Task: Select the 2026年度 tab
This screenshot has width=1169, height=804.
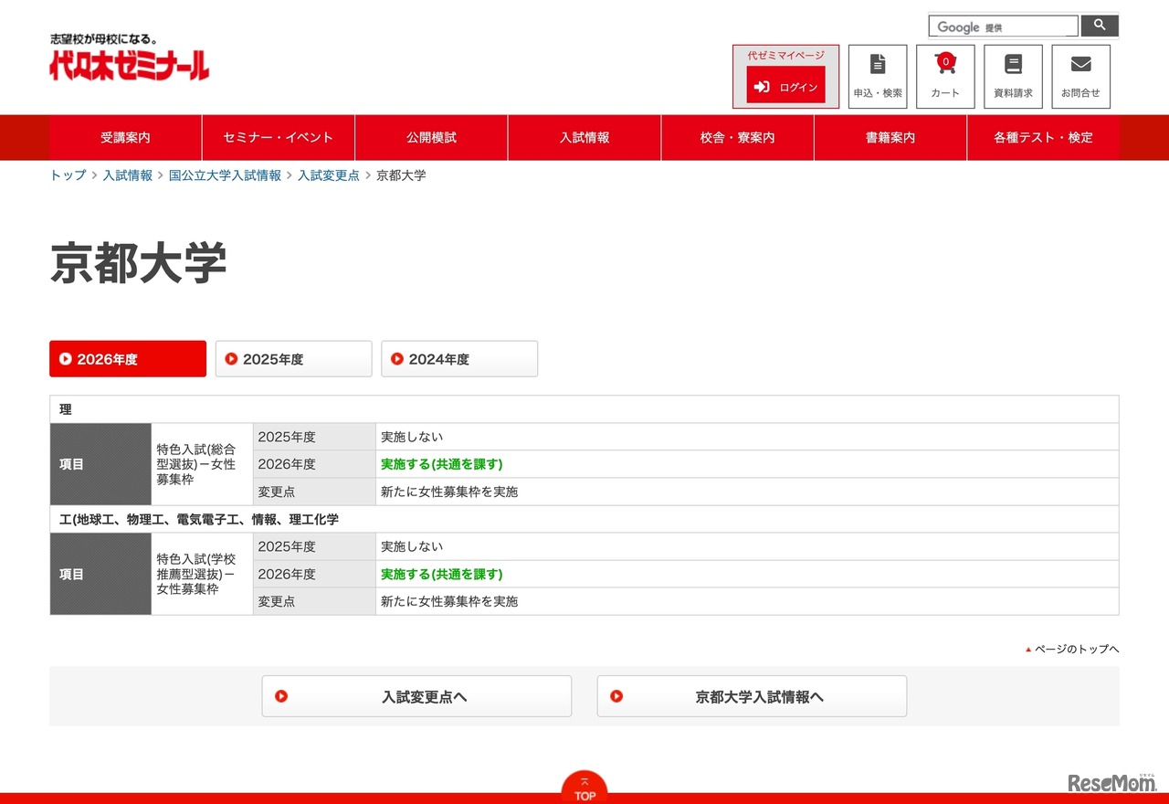Action: tap(128, 359)
